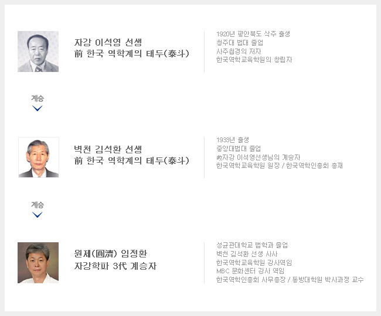Image resolution: width=381 pixels, height=316 pixels.
Task: Click the 중앙대법대 졸업 text
Action: [x=239, y=149]
